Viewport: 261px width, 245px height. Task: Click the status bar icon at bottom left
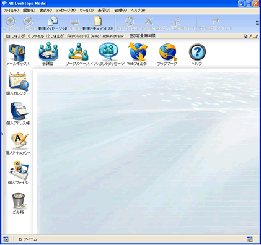6,239
